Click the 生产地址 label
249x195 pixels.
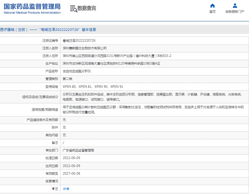(52, 64)
